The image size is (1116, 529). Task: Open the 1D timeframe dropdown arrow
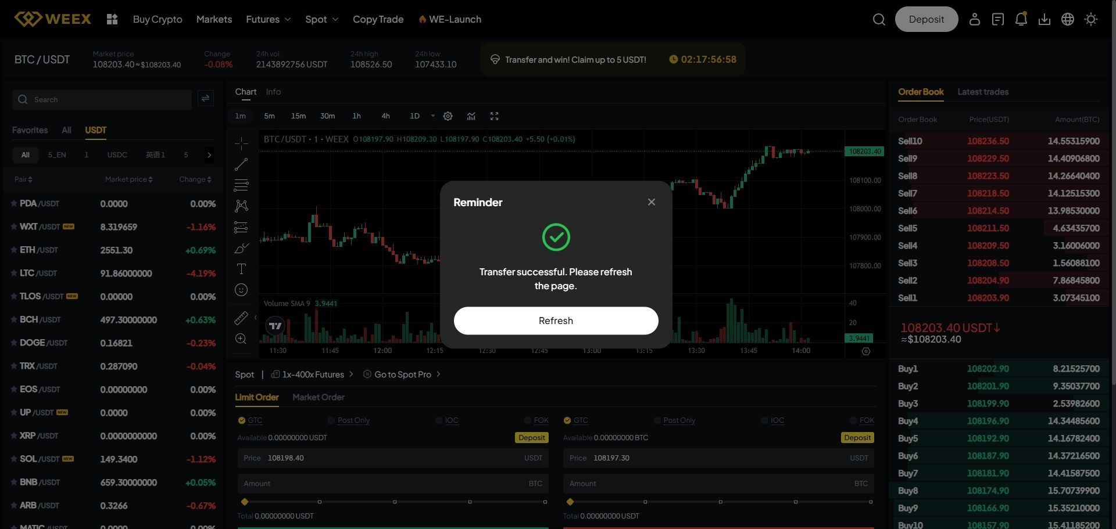tap(432, 116)
